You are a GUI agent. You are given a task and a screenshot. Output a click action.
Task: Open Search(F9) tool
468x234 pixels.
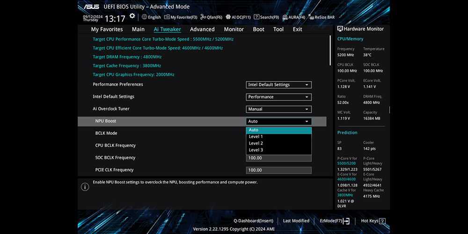(266, 17)
